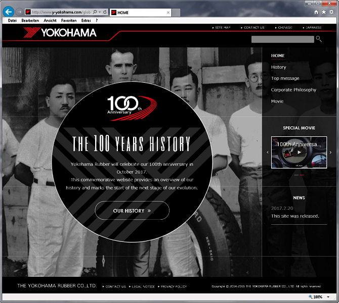Open Top message navigation link
The width and height of the screenshot is (339, 303).
[285, 78]
